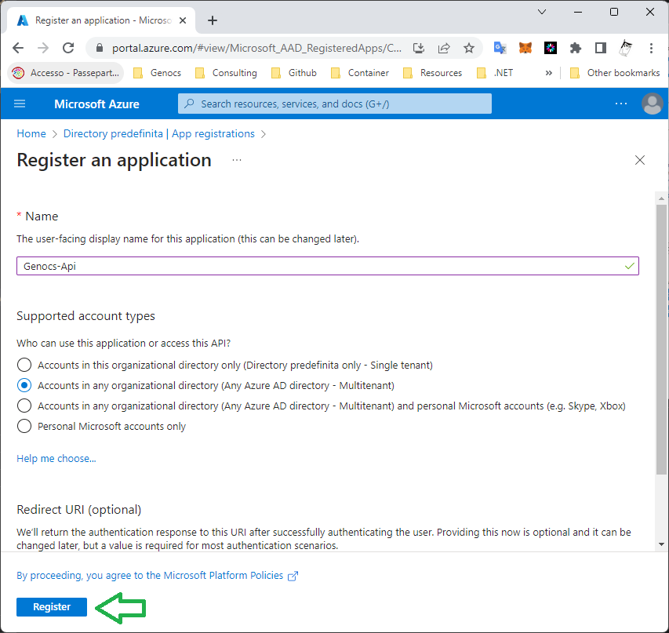Open the Chrome tab search dropdown

coord(542,12)
